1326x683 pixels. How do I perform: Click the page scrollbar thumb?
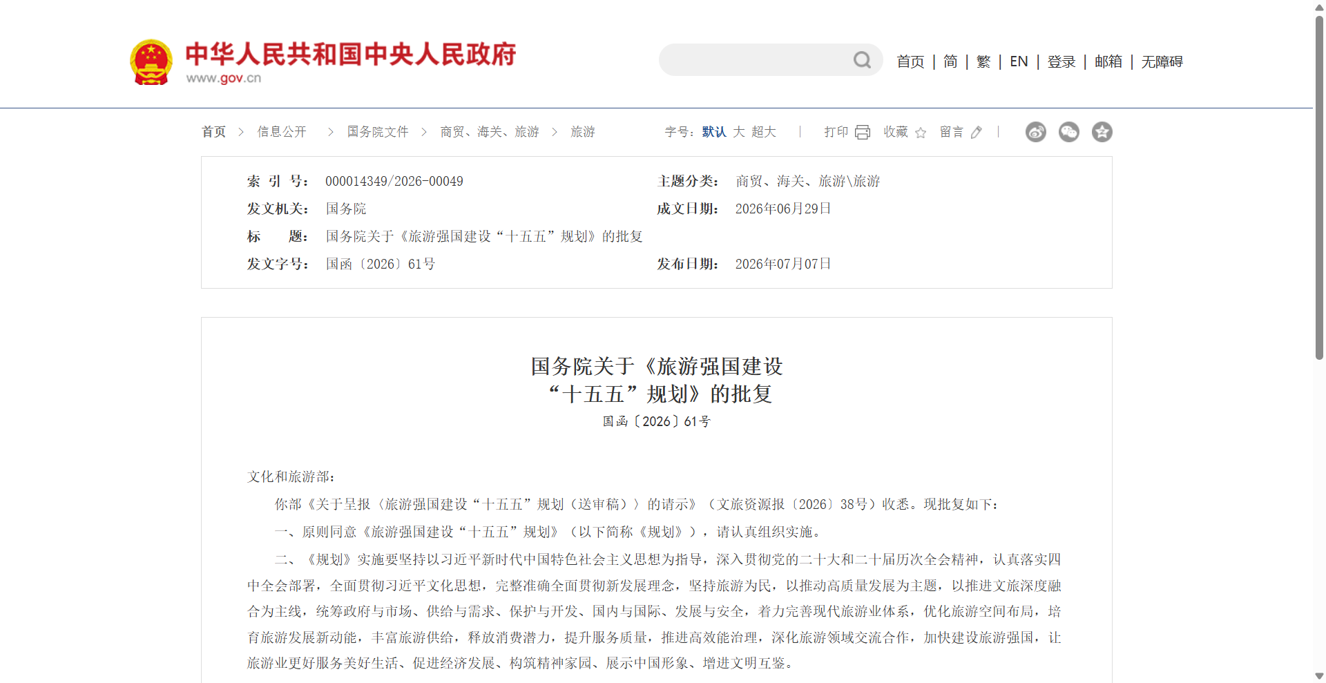click(1319, 186)
